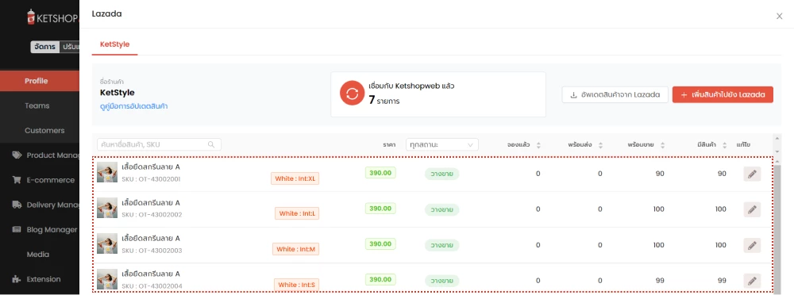The width and height of the screenshot is (794, 295).
Task: Click the White : Int:XL variant tag
Action: point(295,178)
